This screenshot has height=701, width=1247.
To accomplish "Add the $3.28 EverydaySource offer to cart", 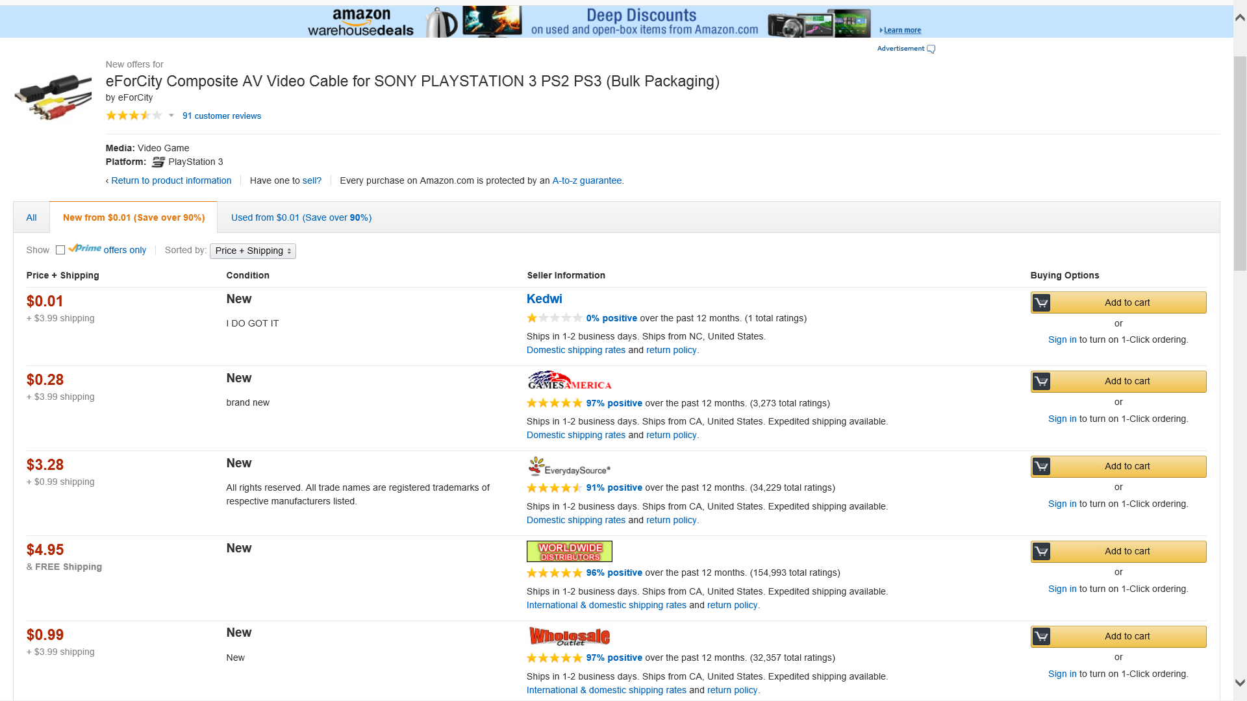I will point(1118,466).
